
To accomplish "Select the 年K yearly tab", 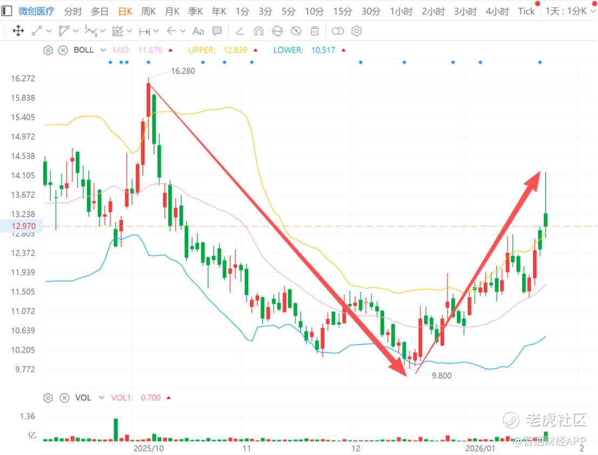I will tap(219, 11).
